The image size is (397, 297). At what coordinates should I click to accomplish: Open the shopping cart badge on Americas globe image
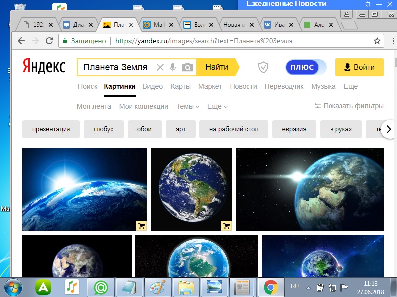227,226
